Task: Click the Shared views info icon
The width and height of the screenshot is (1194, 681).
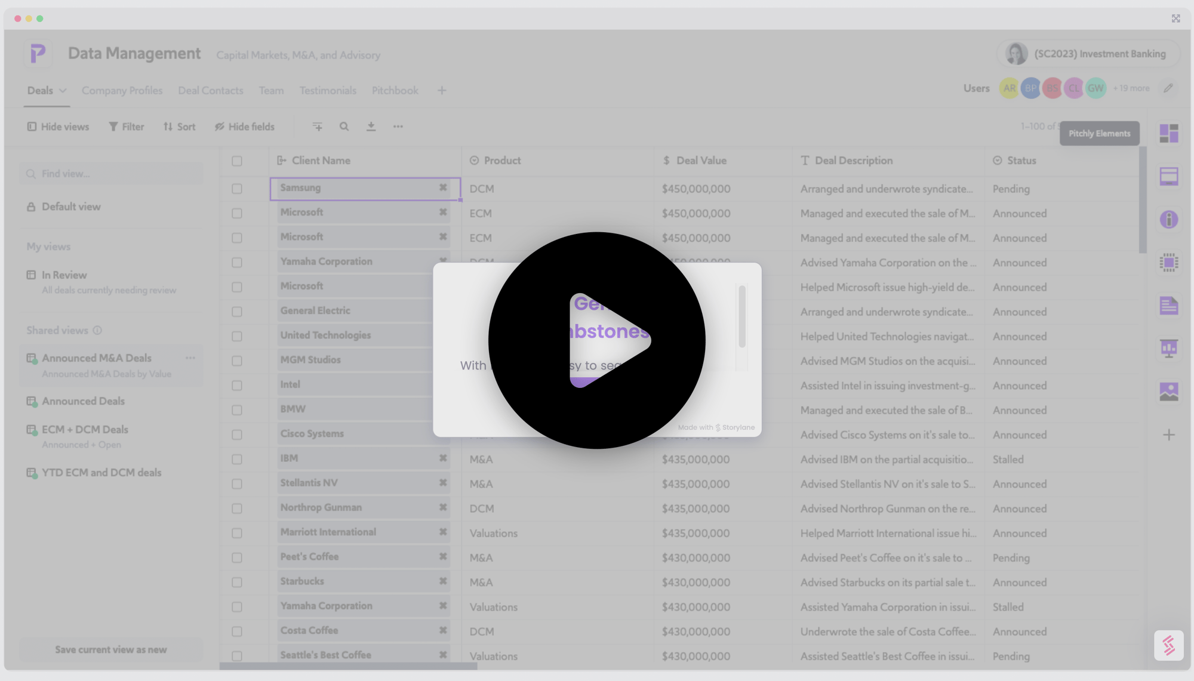Action: tap(97, 330)
